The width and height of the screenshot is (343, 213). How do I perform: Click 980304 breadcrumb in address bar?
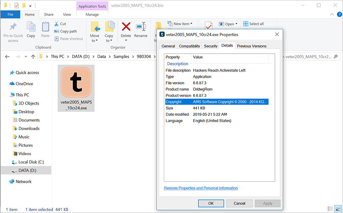(144, 56)
